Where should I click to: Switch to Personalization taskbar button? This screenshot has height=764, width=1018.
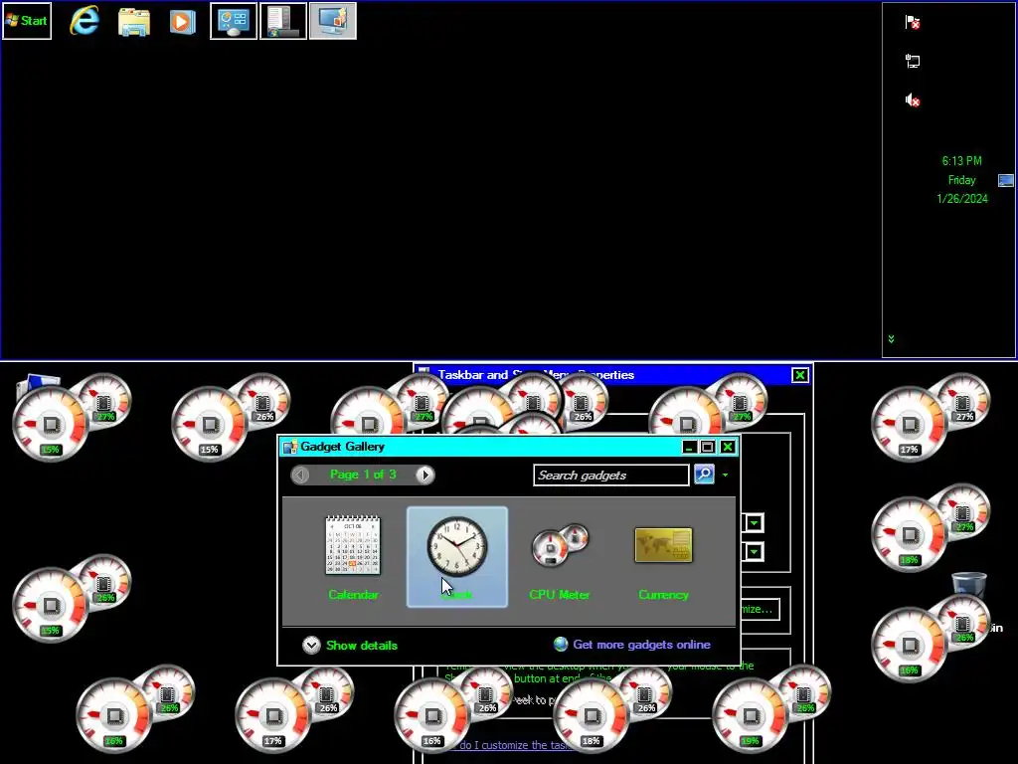tap(332, 21)
